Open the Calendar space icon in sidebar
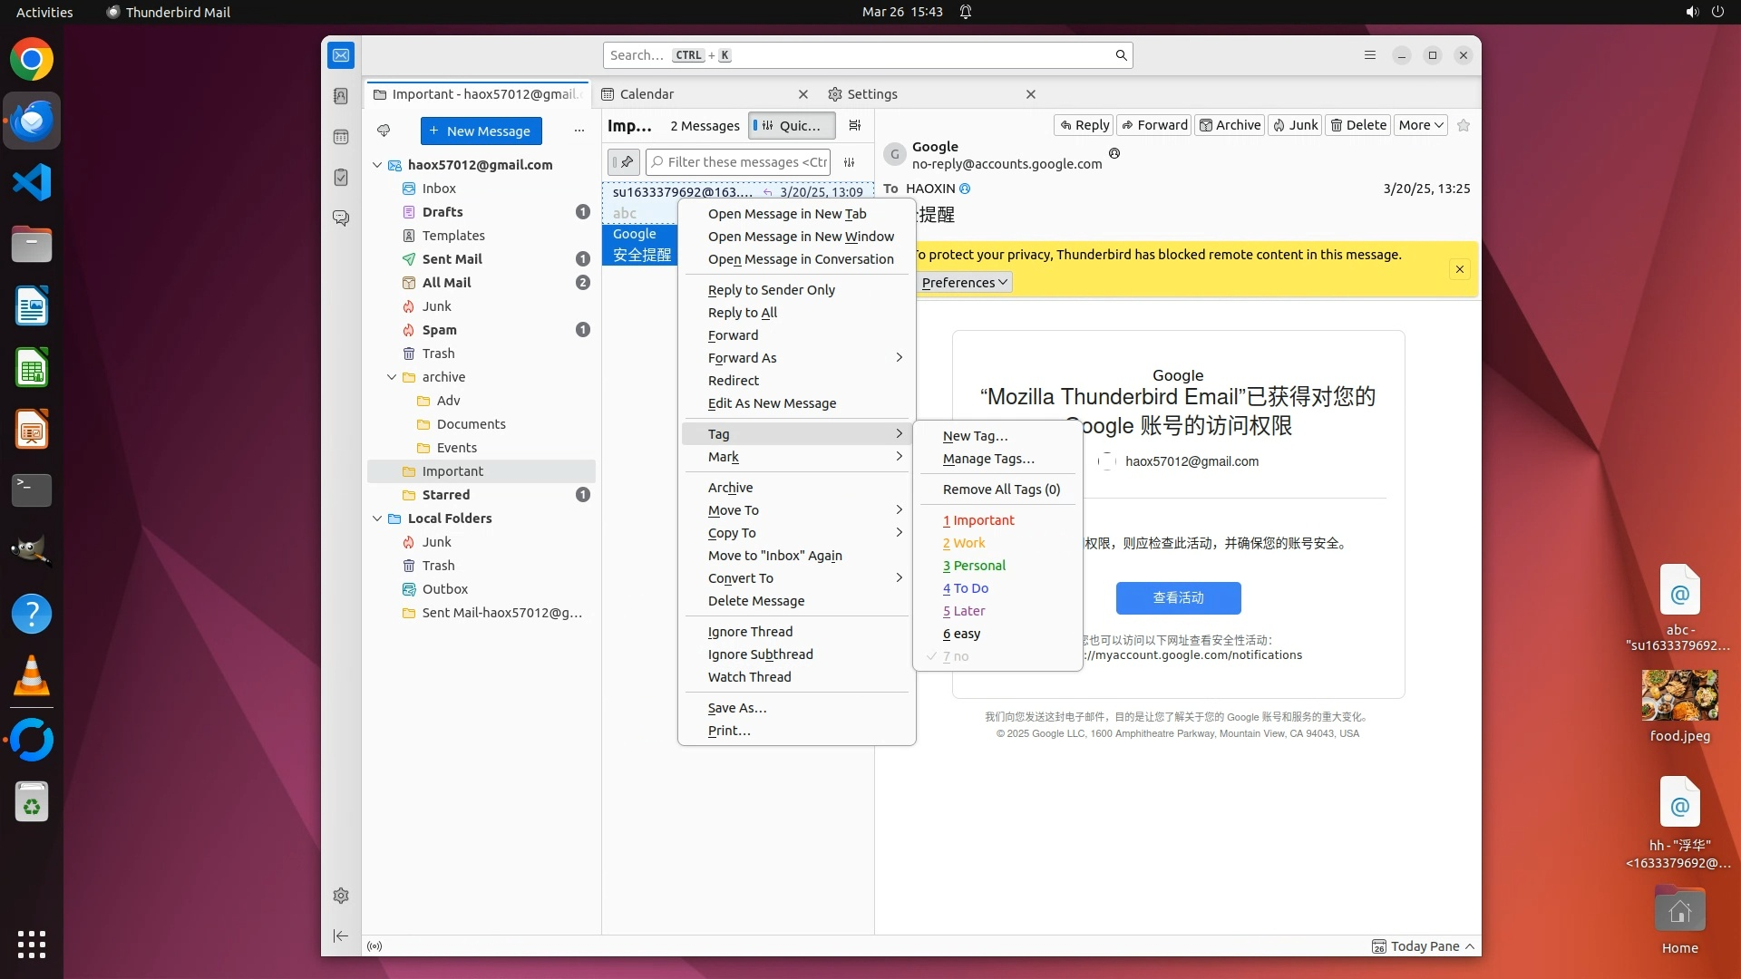1741x979 pixels. [341, 137]
